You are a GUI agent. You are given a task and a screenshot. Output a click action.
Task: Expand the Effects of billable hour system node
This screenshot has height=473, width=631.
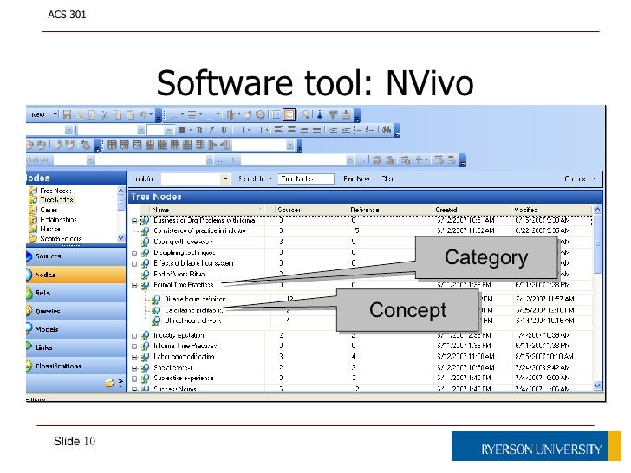click(134, 264)
